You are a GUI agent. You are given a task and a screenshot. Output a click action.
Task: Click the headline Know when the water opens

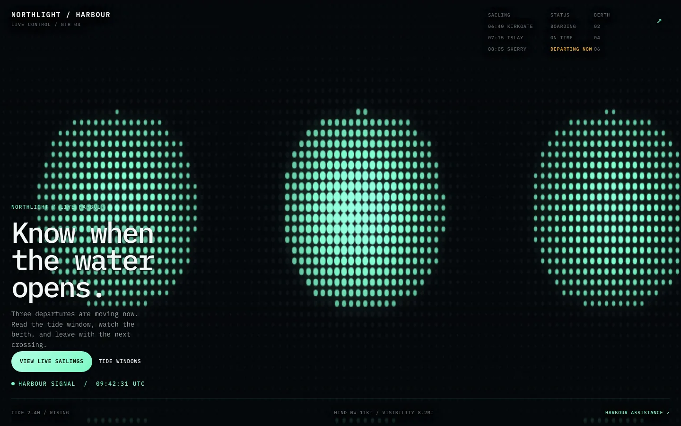coord(83,260)
